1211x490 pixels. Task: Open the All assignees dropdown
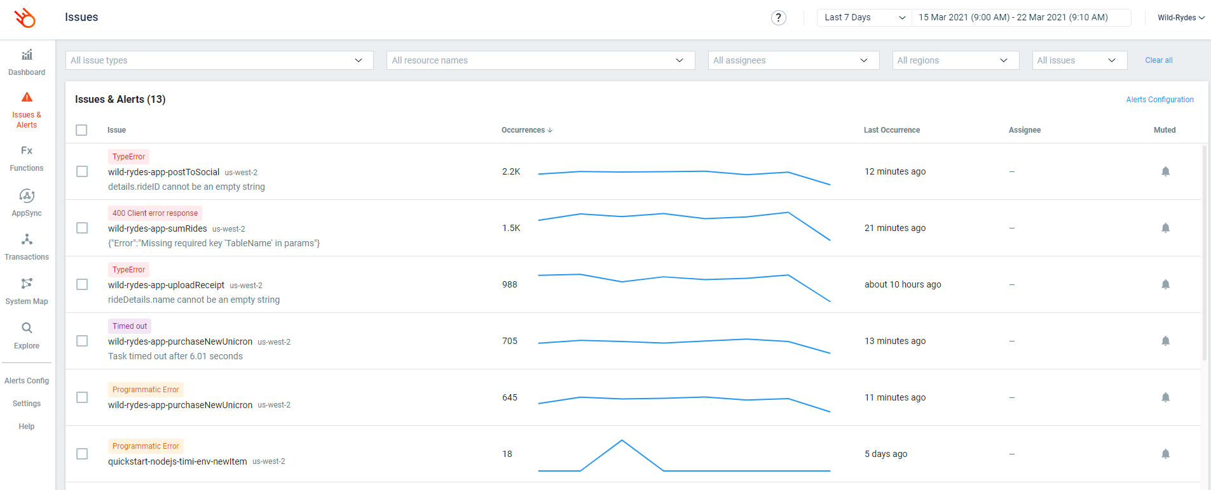pos(793,60)
